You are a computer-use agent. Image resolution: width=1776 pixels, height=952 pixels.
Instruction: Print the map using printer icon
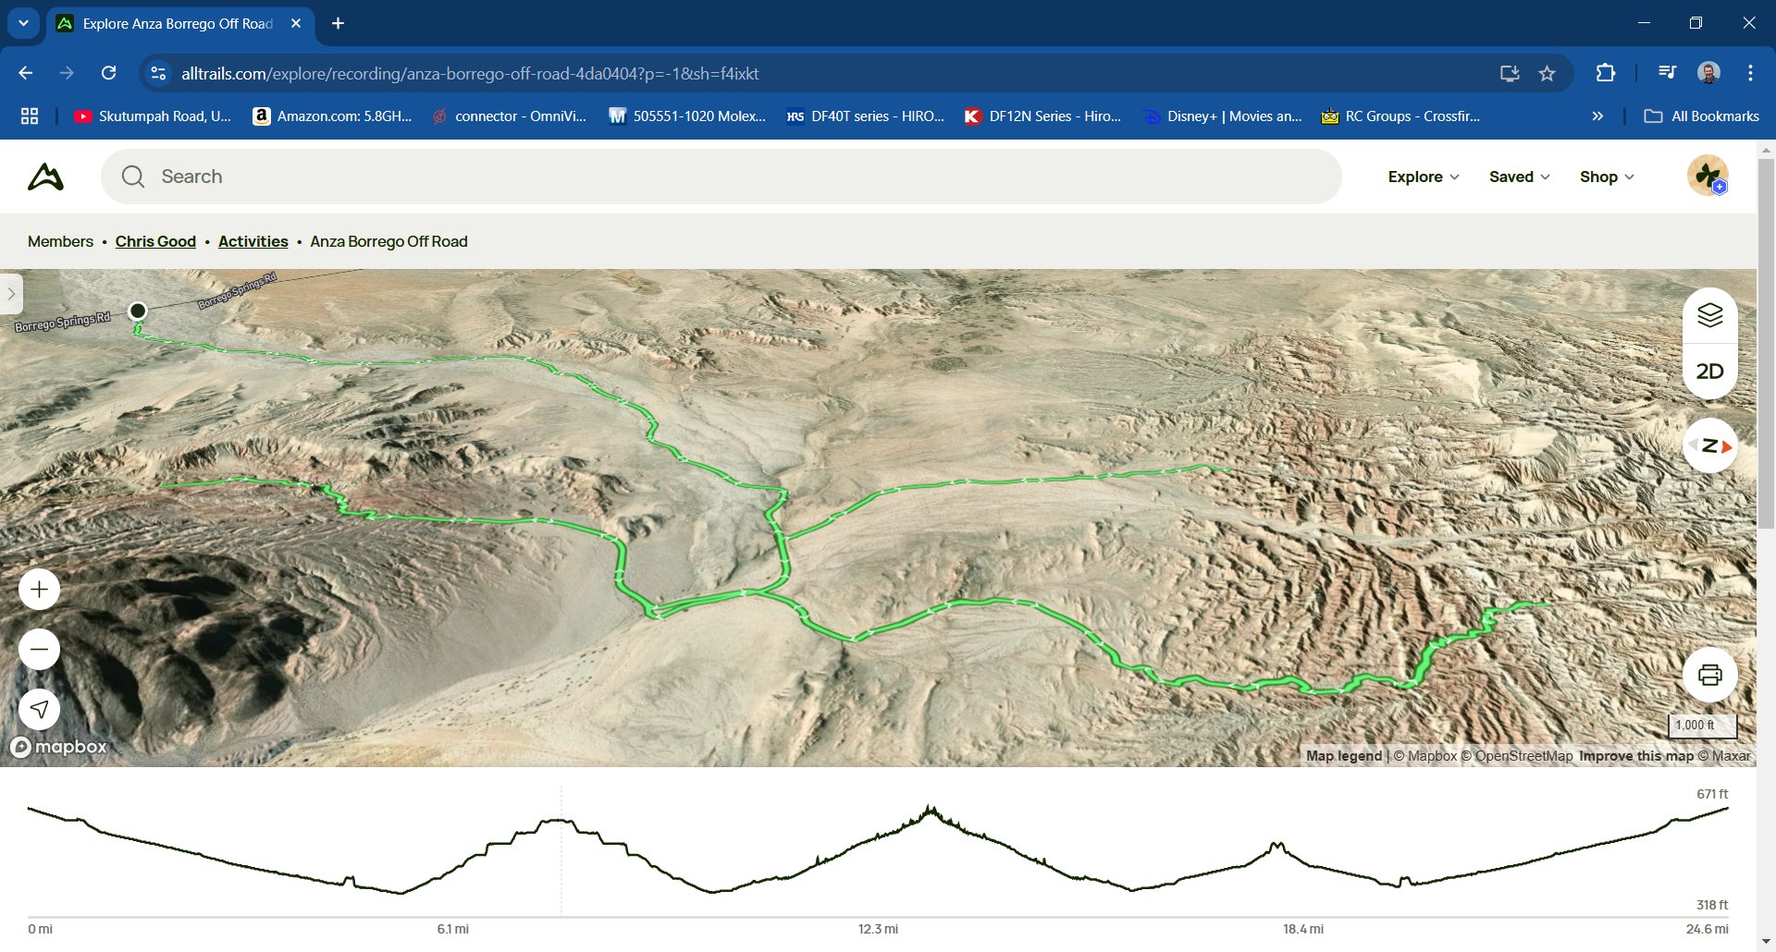pyautogui.click(x=1708, y=675)
